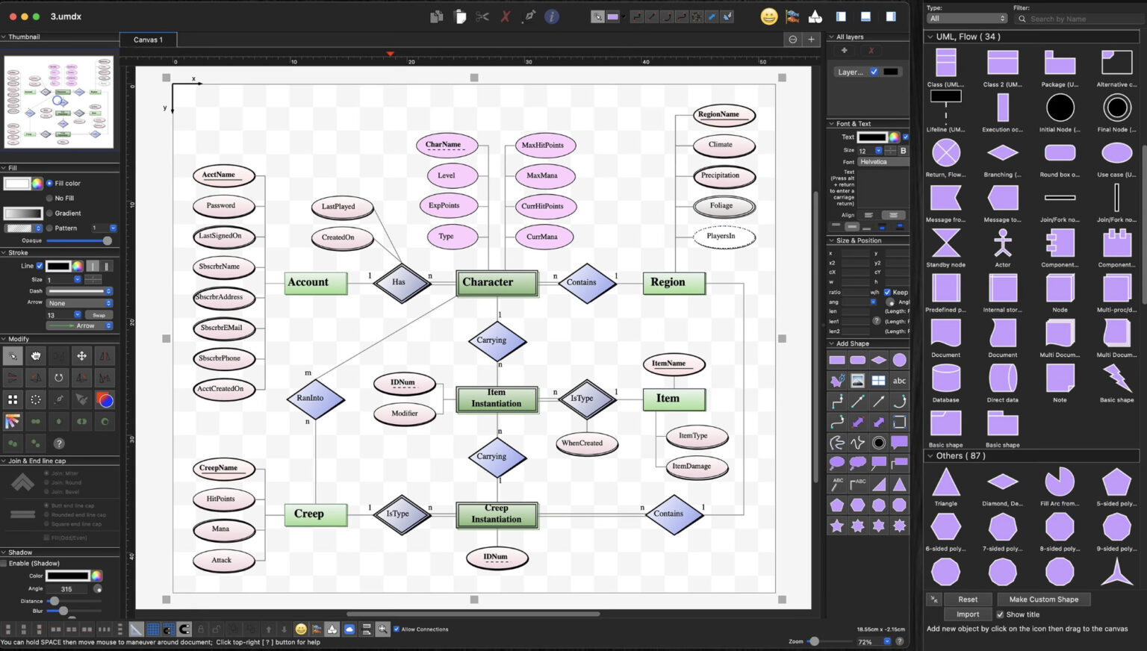Click the emoji insert icon in bottom toolbar

[x=301, y=629]
